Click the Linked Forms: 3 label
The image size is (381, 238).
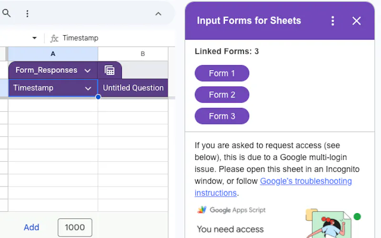point(227,51)
